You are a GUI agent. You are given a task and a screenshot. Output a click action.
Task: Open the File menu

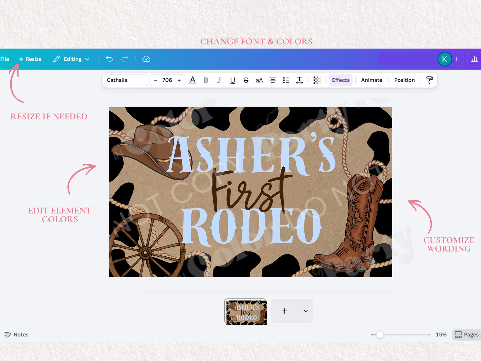point(5,59)
